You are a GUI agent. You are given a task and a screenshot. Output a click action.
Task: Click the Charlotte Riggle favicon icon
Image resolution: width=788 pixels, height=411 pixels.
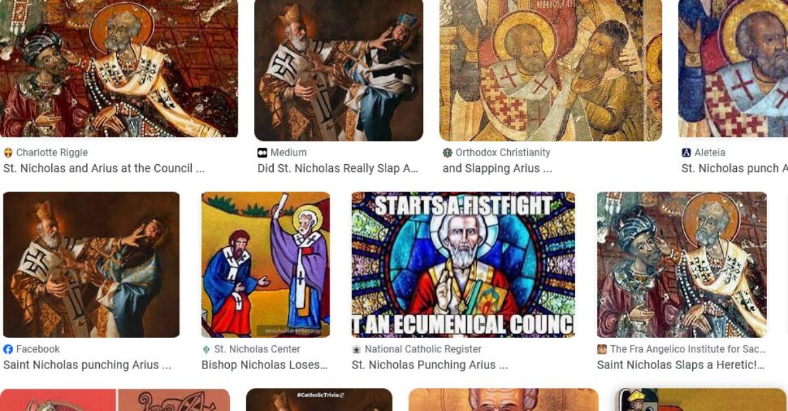(8, 152)
